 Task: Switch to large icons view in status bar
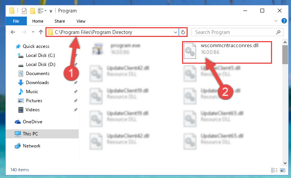(282, 170)
